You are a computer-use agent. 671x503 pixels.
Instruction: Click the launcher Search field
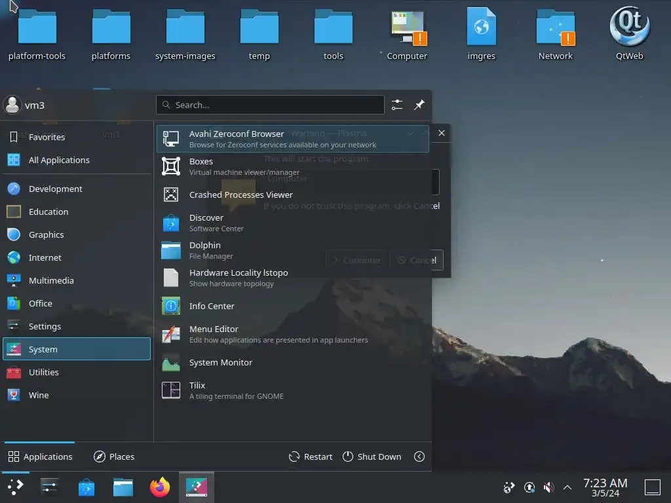(270, 105)
